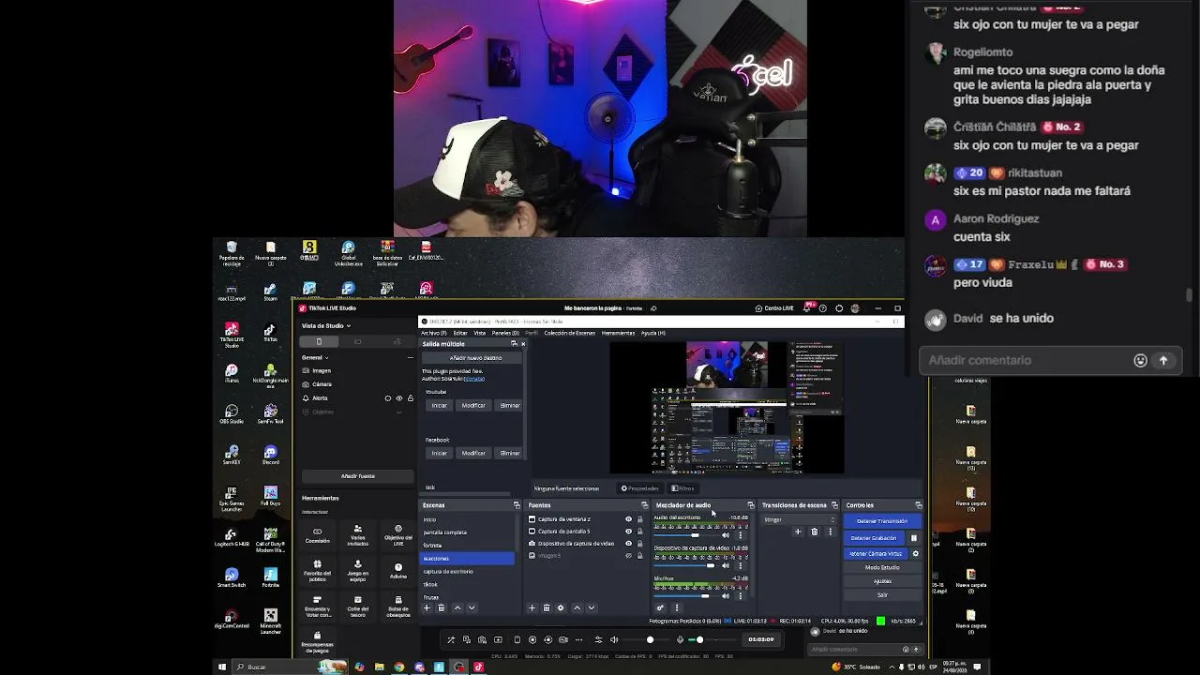This screenshot has height=675, width=1200.
Task: Open the General section three-dot menu
Action: click(412, 357)
